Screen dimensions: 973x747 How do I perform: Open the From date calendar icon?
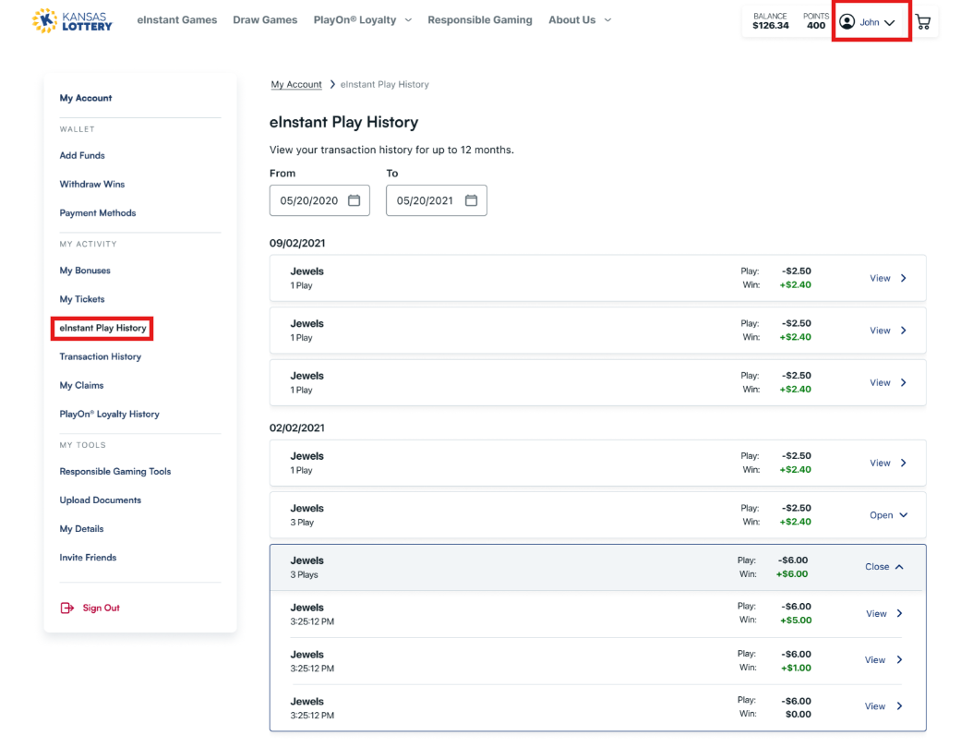point(354,200)
